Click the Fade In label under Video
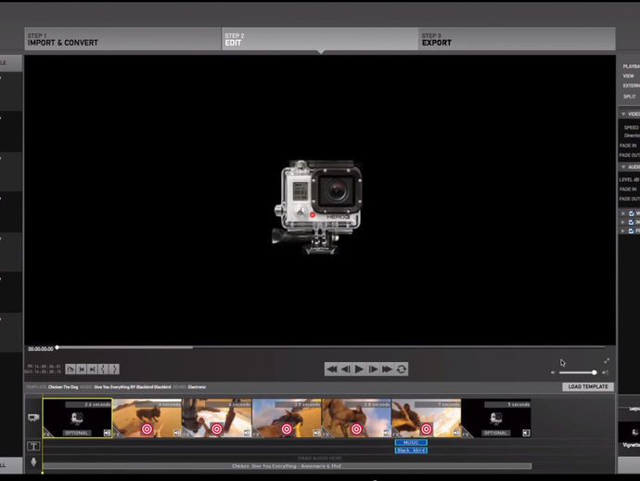The width and height of the screenshot is (640, 481). pyautogui.click(x=628, y=146)
